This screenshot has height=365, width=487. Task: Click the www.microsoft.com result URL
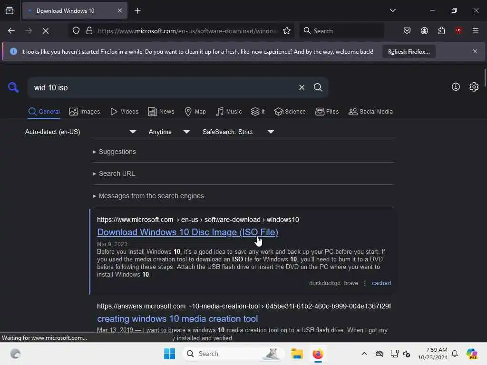pyautogui.click(x=198, y=220)
